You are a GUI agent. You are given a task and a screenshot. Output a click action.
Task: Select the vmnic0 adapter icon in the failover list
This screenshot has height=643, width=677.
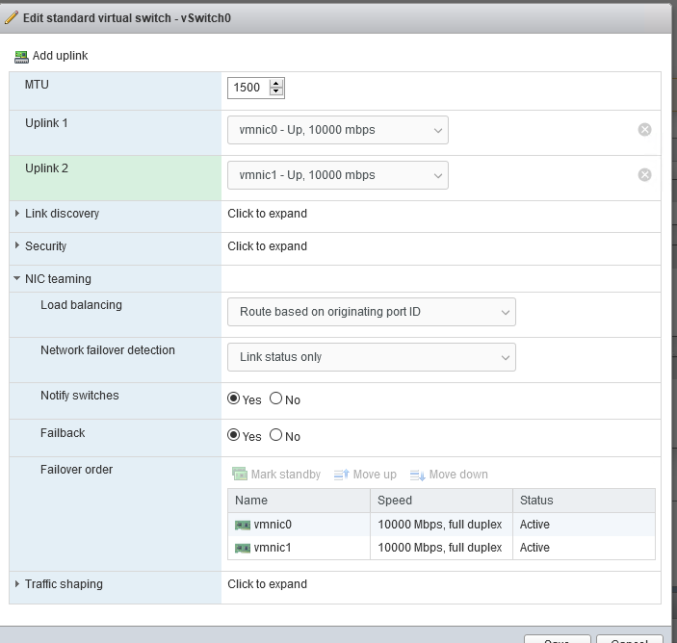tap(243, 525)
